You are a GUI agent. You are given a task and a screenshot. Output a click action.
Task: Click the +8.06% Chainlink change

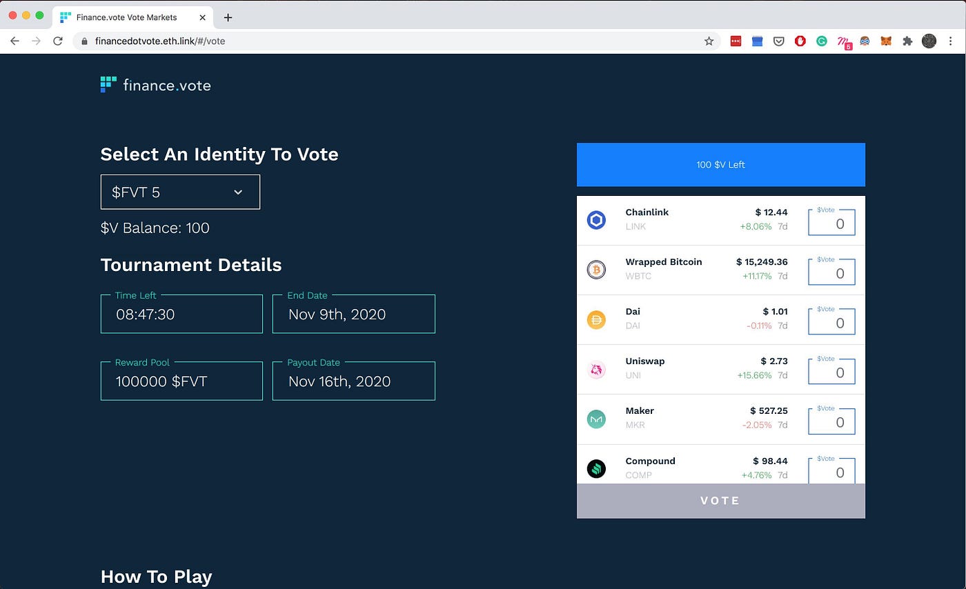click(x=756, y=226)
